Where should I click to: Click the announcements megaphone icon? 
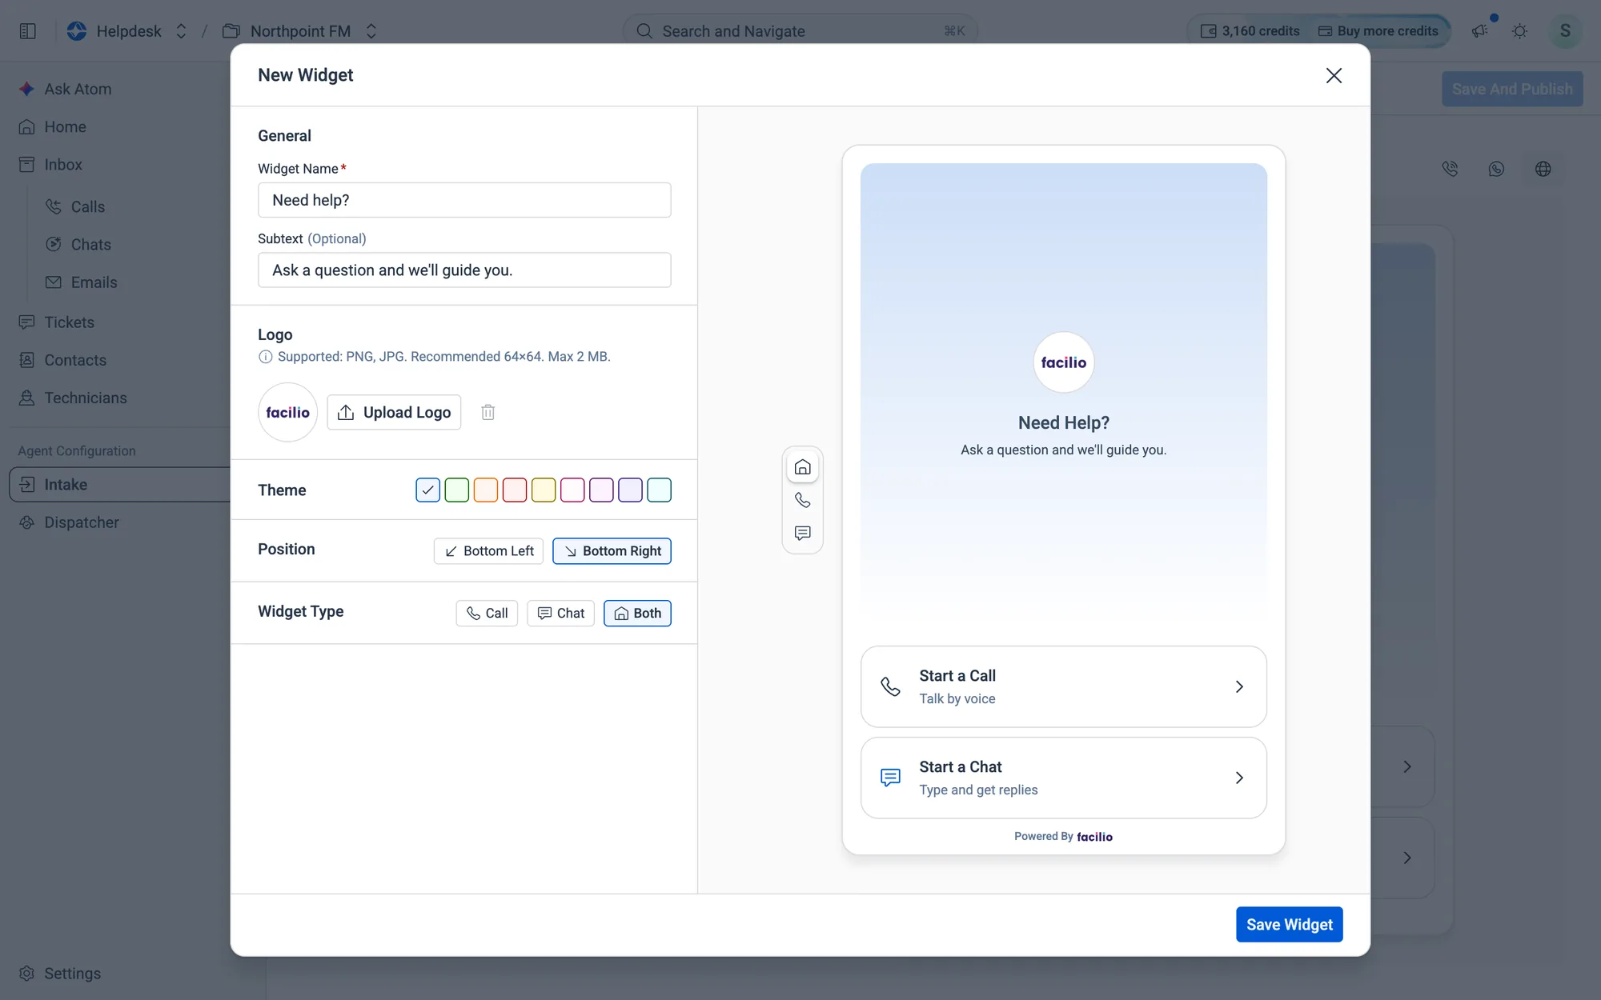pos(1479,31)
